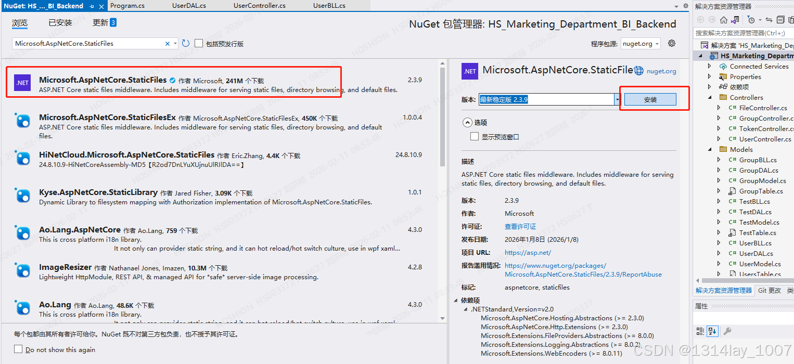Click the Forward arrow in Solution Explorer
This screenshot has height=364, width=794.
click(712, 20)
